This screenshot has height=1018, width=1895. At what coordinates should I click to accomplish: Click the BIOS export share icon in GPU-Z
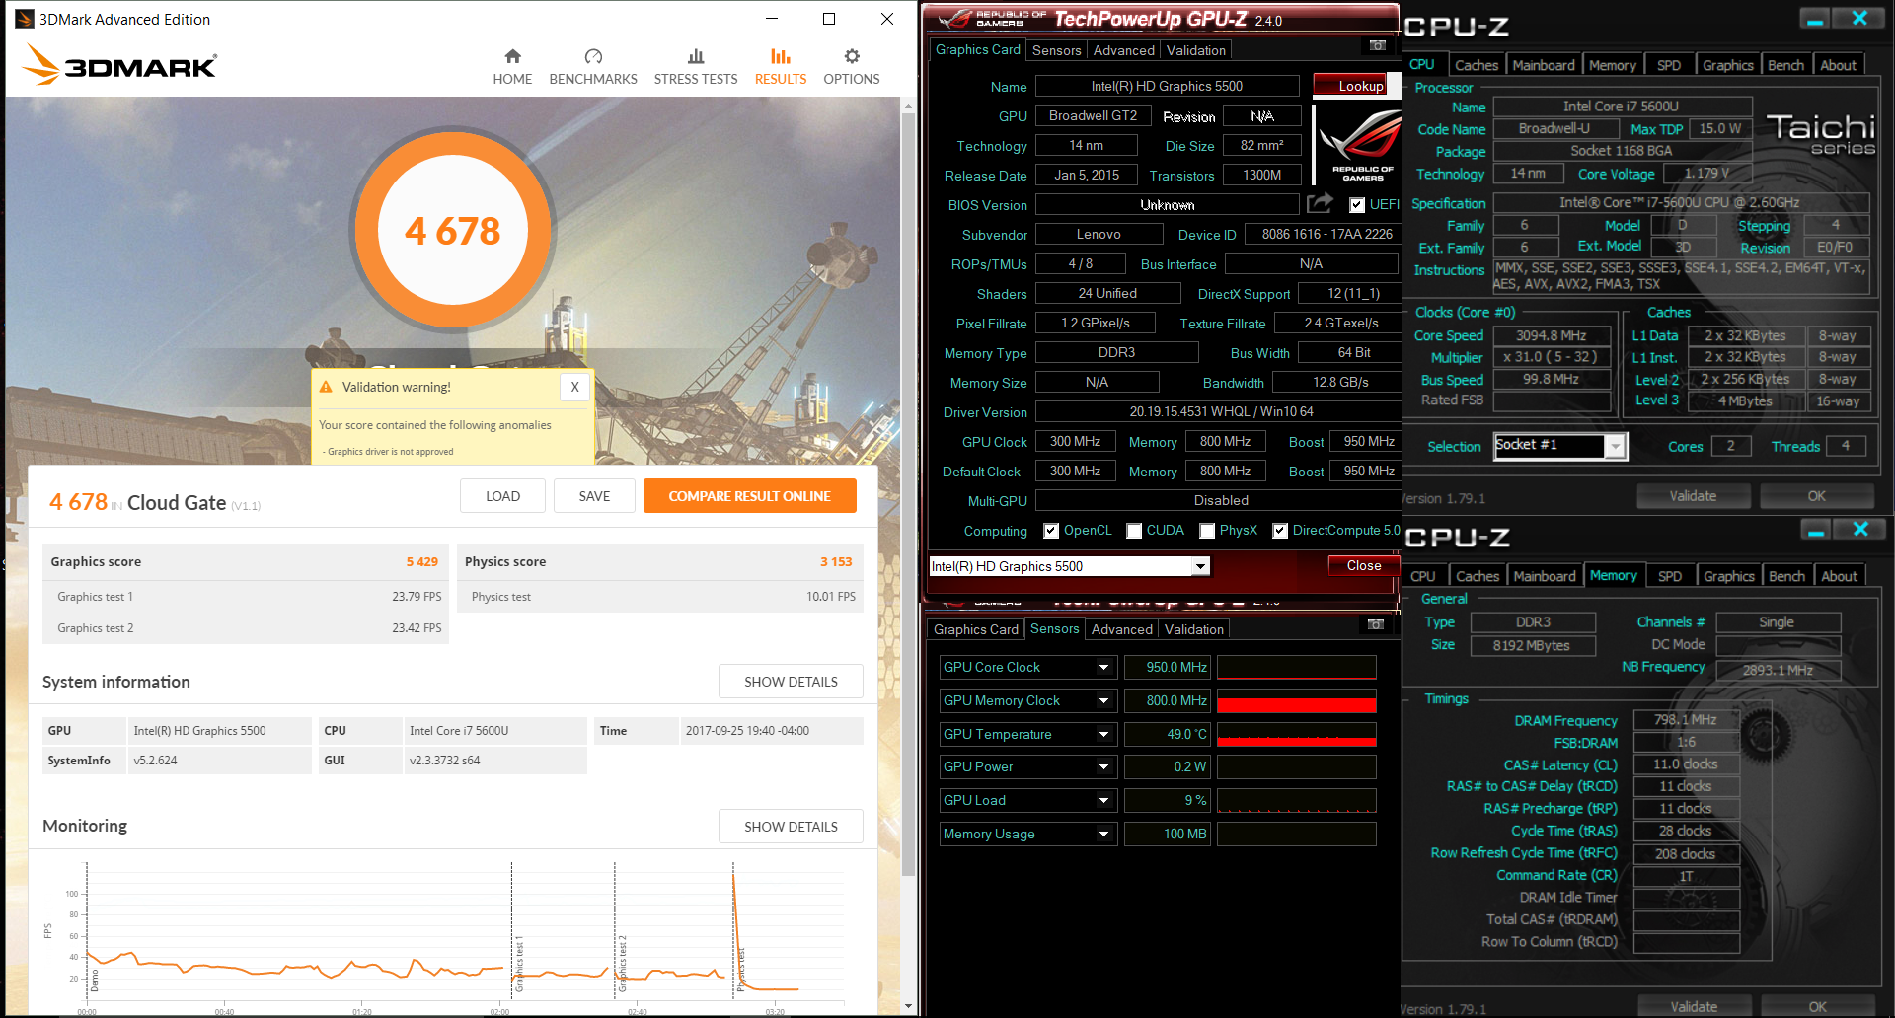click(x=1320, y=203)
